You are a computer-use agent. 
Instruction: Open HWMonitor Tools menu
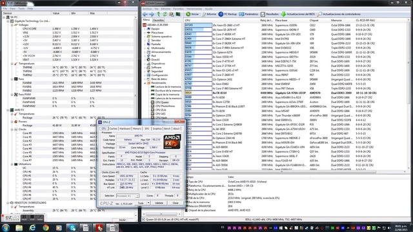coord(21,8)
